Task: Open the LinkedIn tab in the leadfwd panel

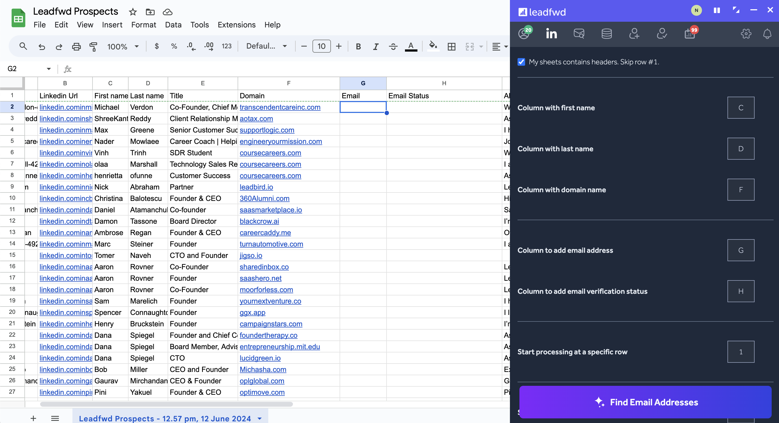Action: click(551, 33)
